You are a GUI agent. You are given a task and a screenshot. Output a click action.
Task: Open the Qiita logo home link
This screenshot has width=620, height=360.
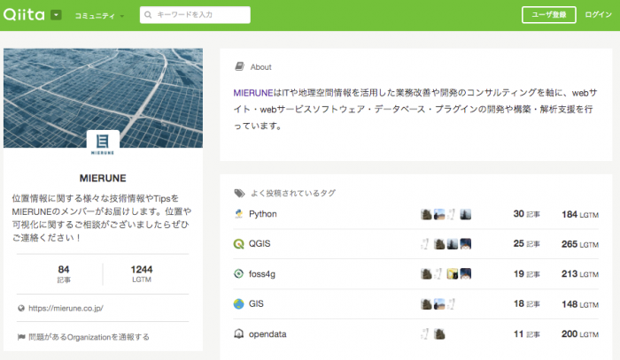pyautogui.click(x=24, y=15)
